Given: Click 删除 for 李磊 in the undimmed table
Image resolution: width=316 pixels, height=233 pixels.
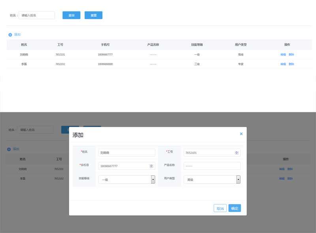Looking at the screenshot, I should pyautogui.click(x=291, y=64).
